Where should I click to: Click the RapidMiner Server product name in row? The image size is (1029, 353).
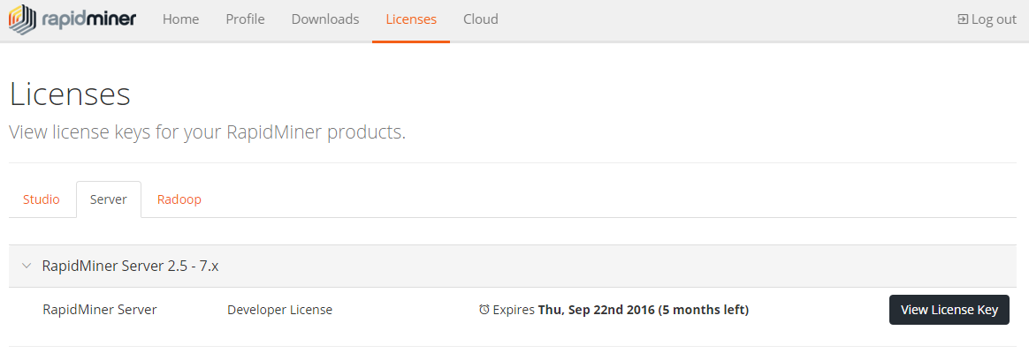[100, 310]
